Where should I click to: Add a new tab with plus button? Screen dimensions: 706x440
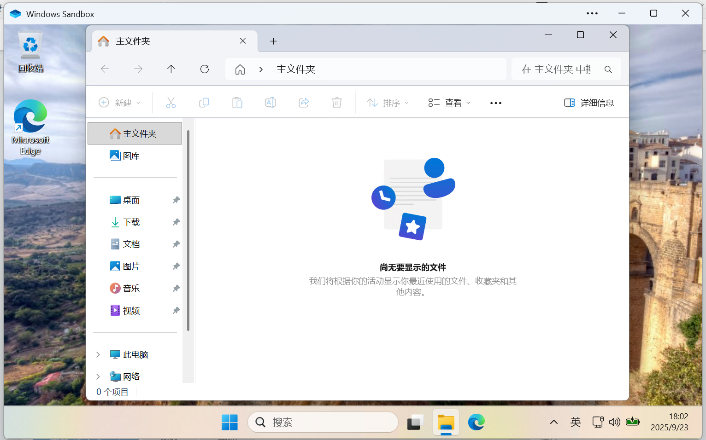pyautogui.click(x=273, y=41)
